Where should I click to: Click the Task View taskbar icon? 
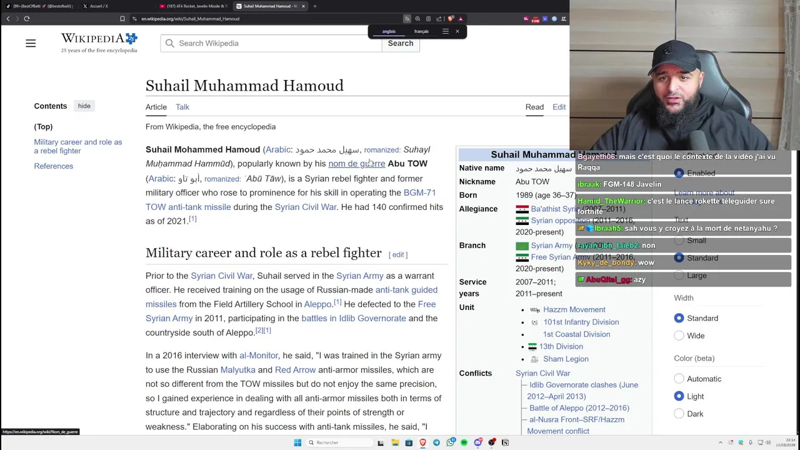click(x=380, y=442)
